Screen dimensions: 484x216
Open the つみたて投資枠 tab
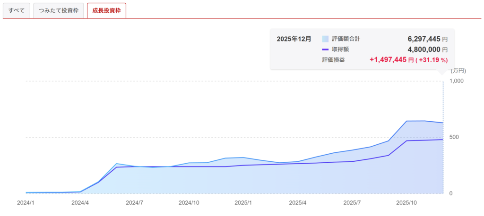click(59, 10)
